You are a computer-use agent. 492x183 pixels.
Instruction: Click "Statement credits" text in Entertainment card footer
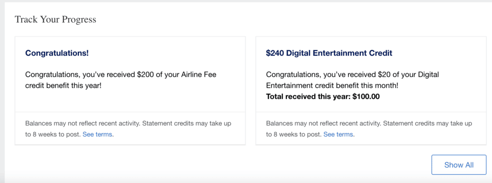point(409,123)
